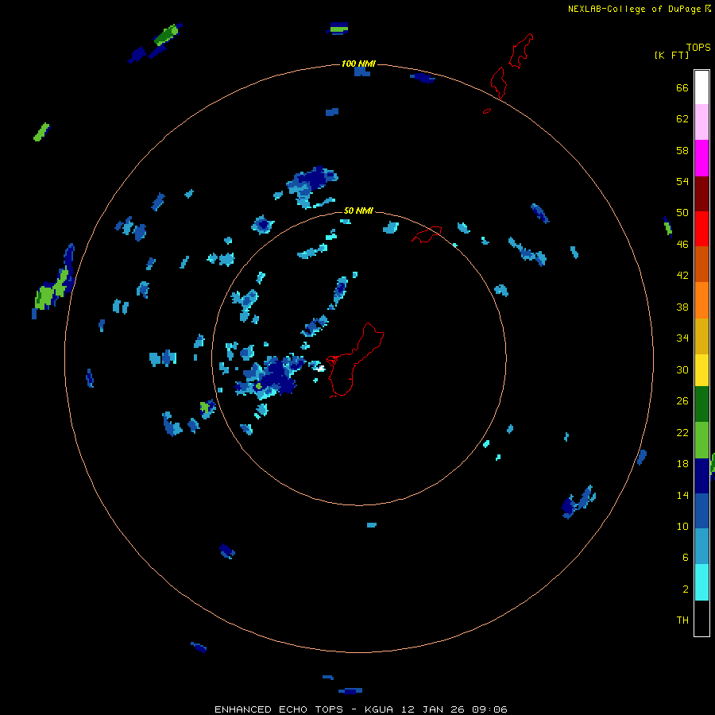Viewport: 715px width, 715px height.
Task: Click the dark red legend swatch above 50
Action: pos(701,193)
